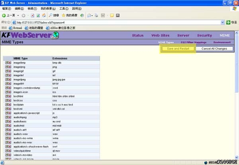The width and height of the screenshot is (239, 165).
Task: Delete the image/gif MIME type
Action: [x=10, y=71]
